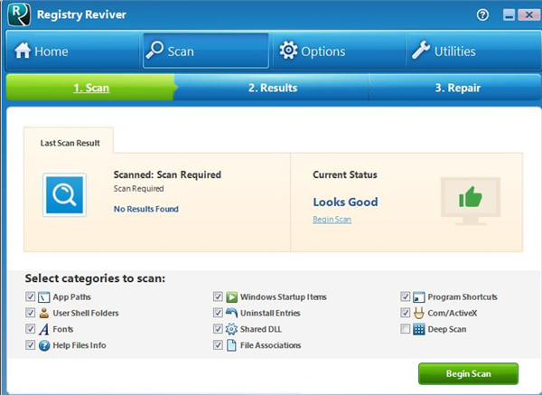
Task: Disable the Program Shortcuts checkbox
Action: (x=405, y=296)
